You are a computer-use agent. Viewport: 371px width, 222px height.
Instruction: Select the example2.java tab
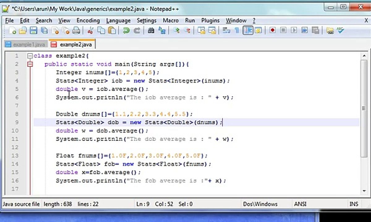click(x=72, y=44)
